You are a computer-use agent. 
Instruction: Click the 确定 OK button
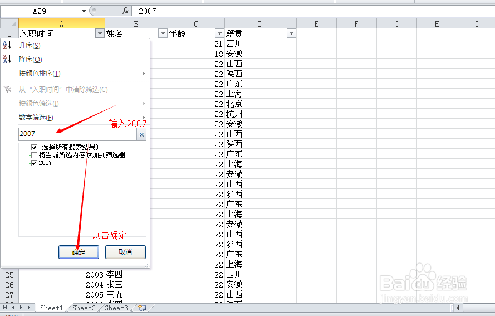[79, 252]
